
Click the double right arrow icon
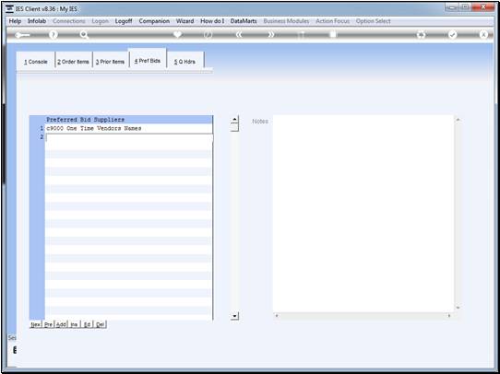click(270, 35)
